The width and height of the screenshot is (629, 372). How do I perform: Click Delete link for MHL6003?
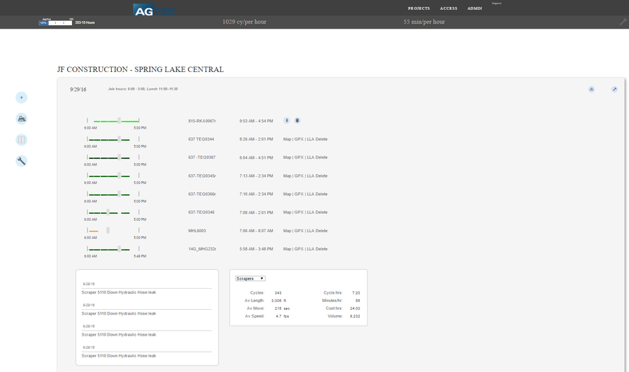321,231
